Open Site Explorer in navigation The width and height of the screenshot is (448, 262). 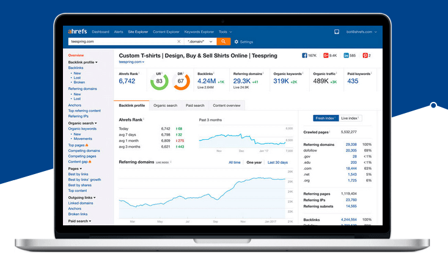tap(138, 32)
